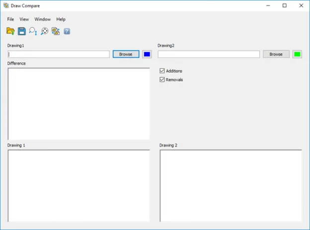Click the pan/fit view toolbar icon
The width and height of the screenshot is (310, 230).
45,31
